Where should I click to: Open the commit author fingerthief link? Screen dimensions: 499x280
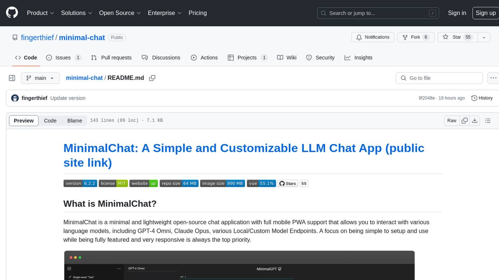34,98
